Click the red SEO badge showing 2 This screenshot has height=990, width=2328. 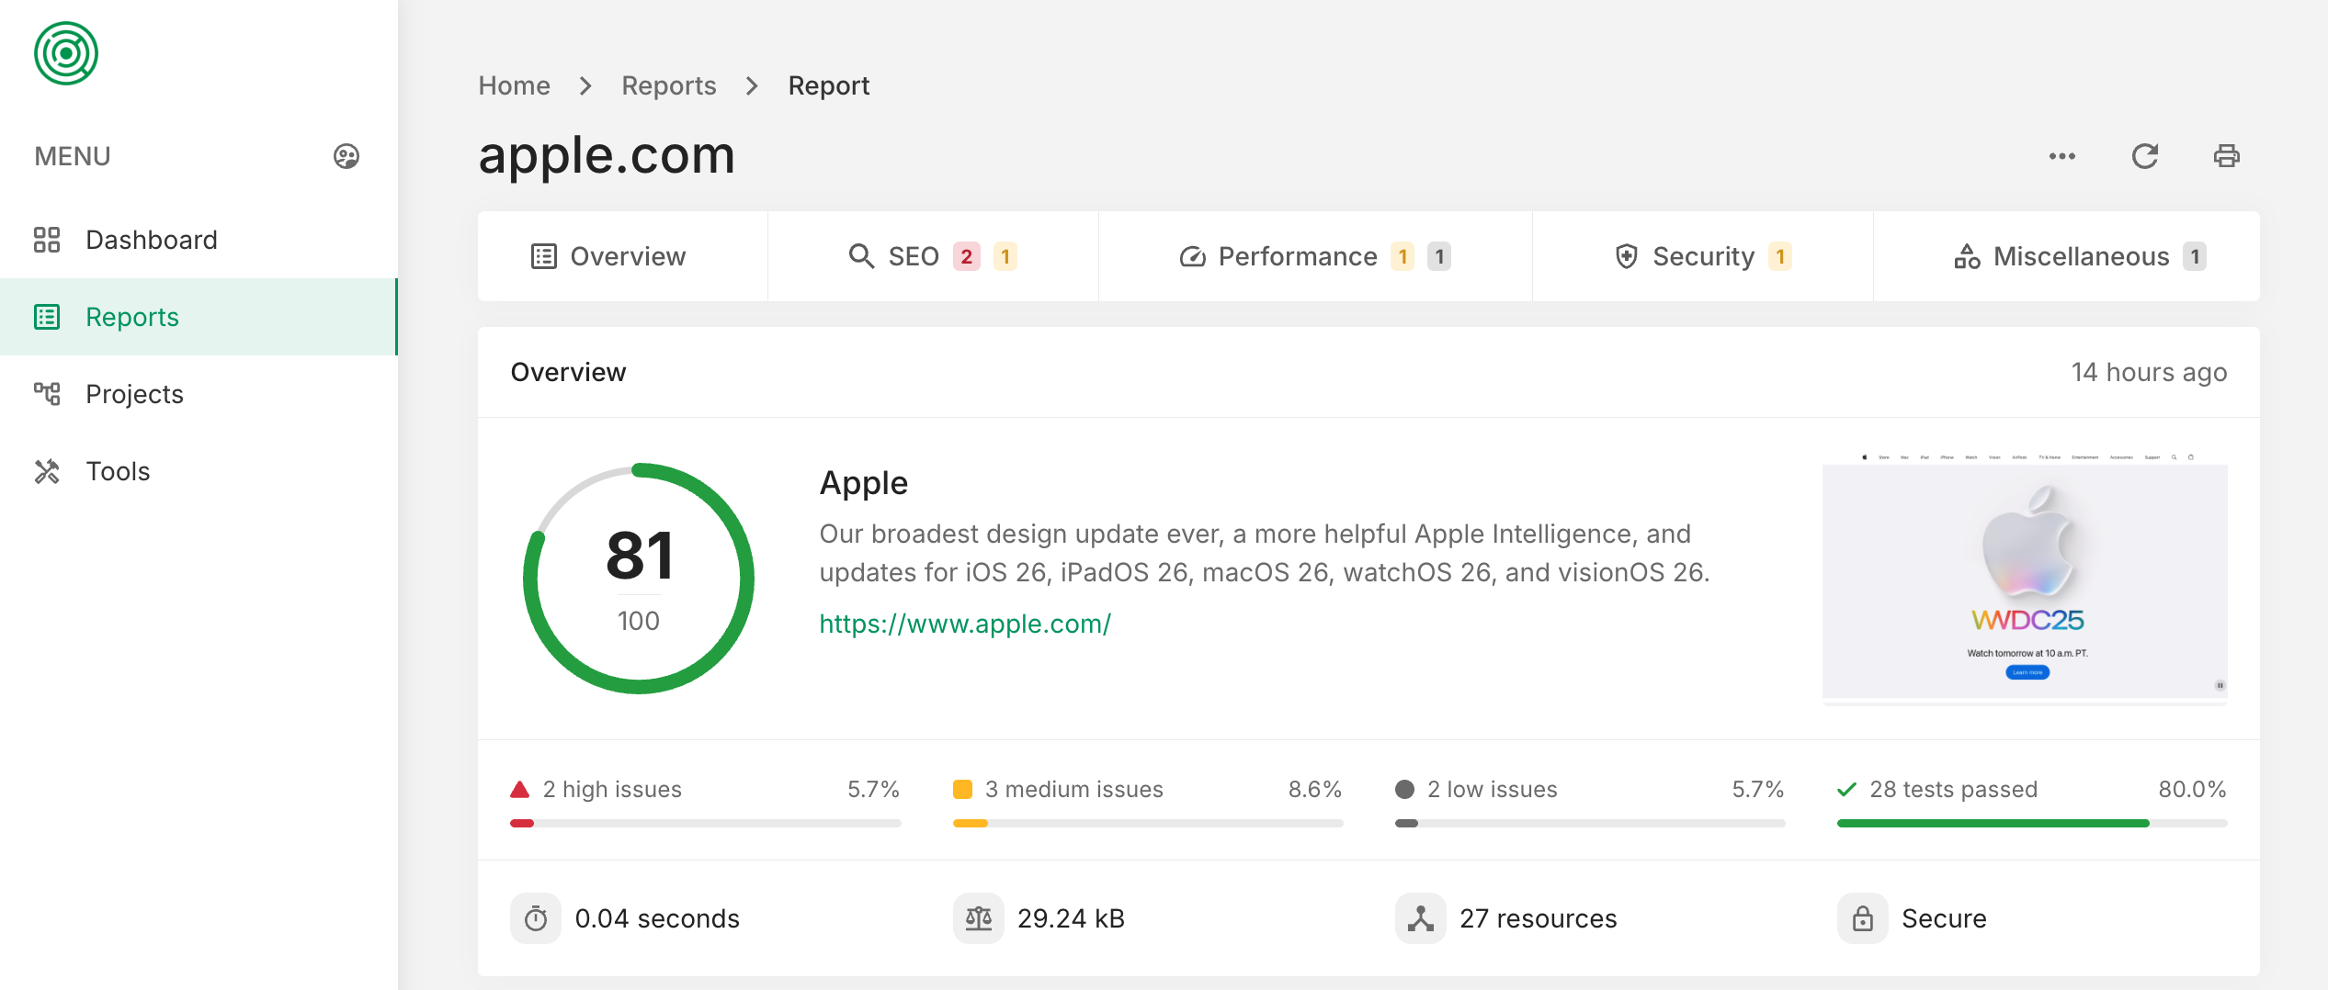coord(967,256)
